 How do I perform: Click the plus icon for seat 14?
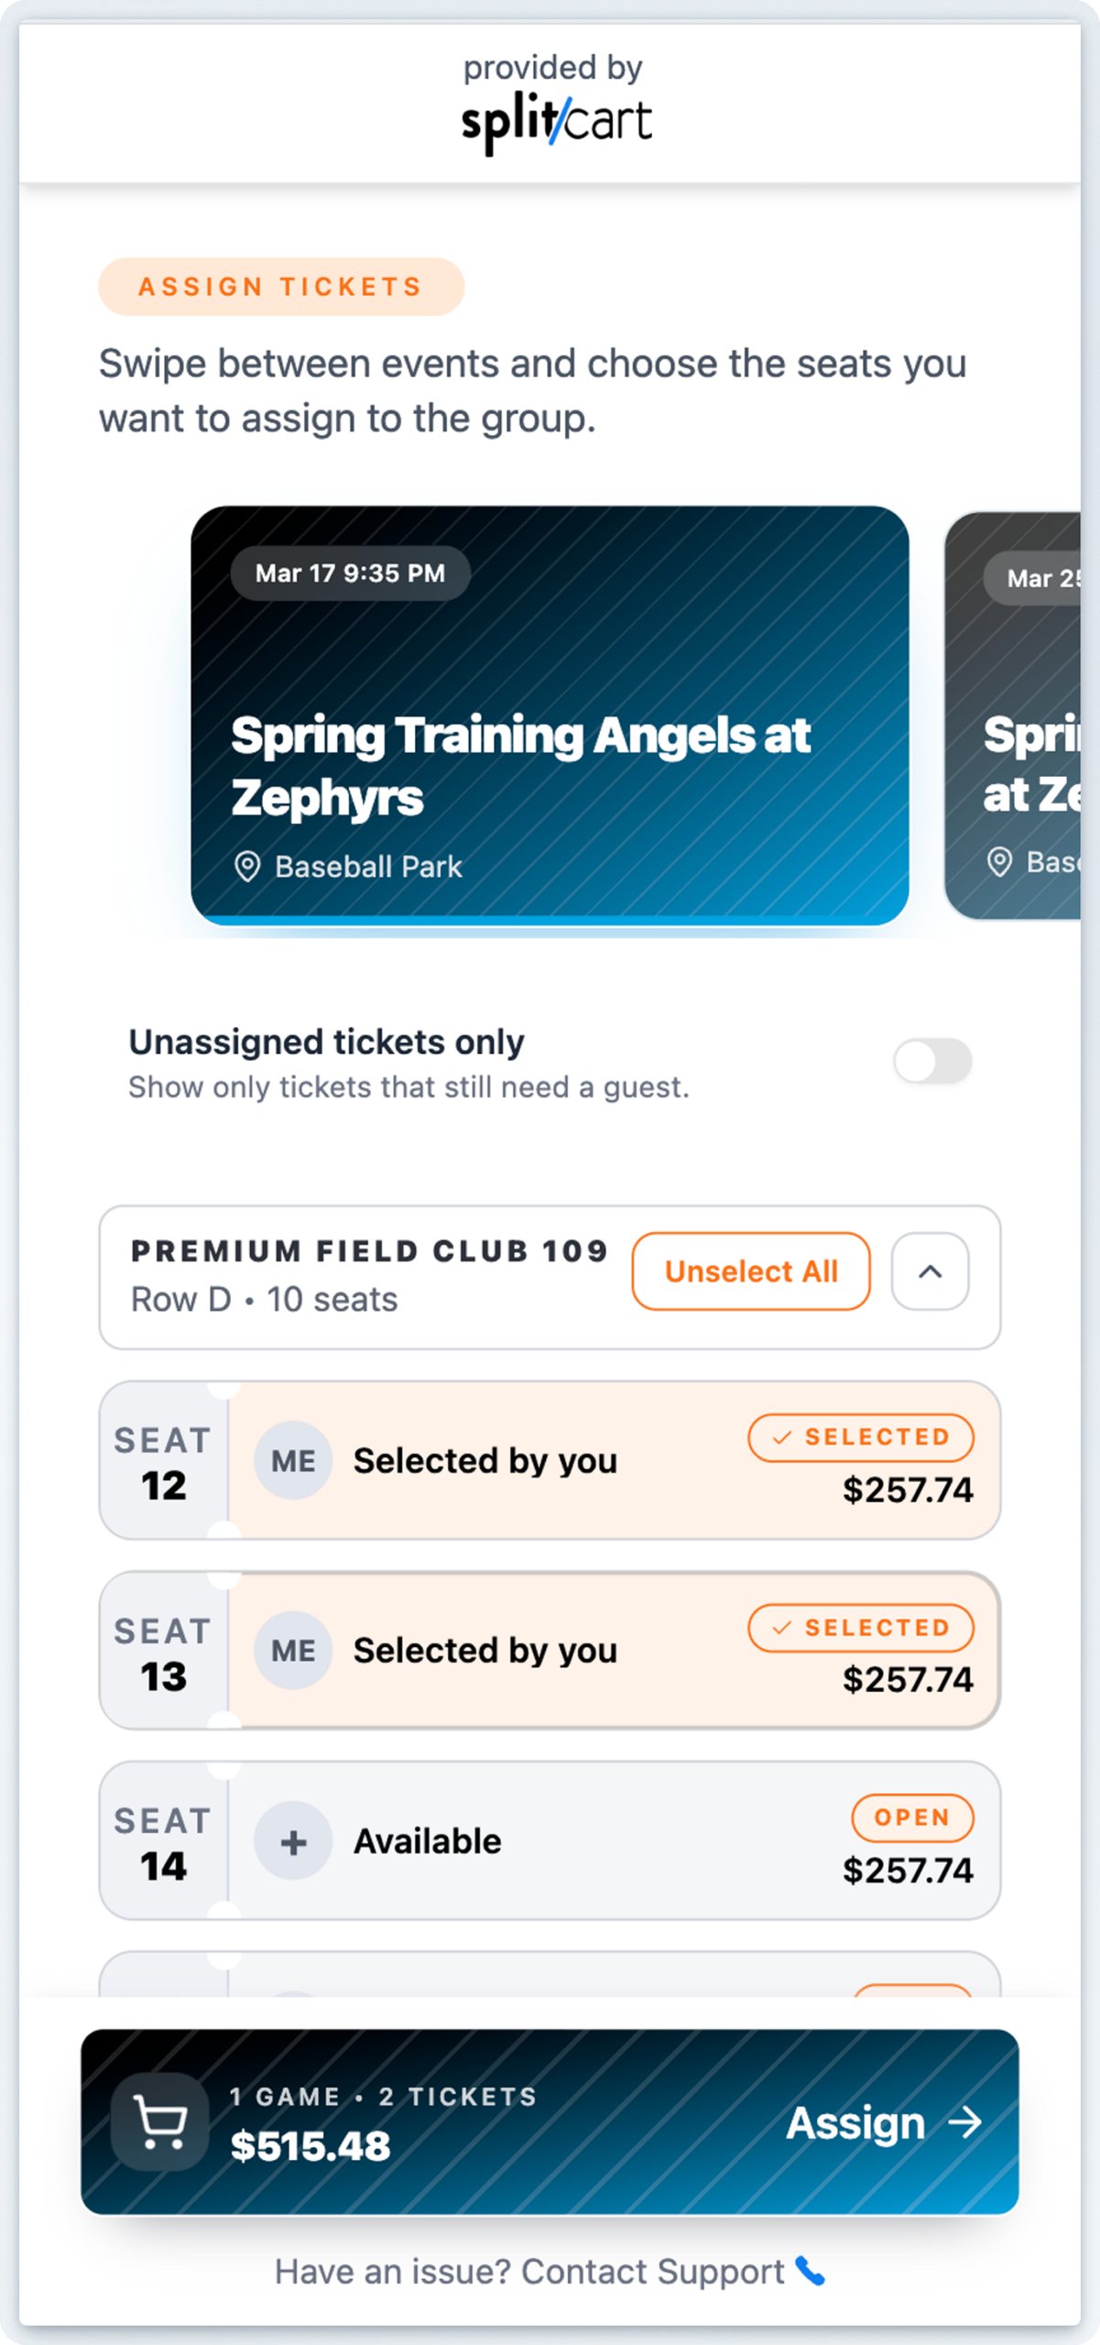tap(293, 1841)
